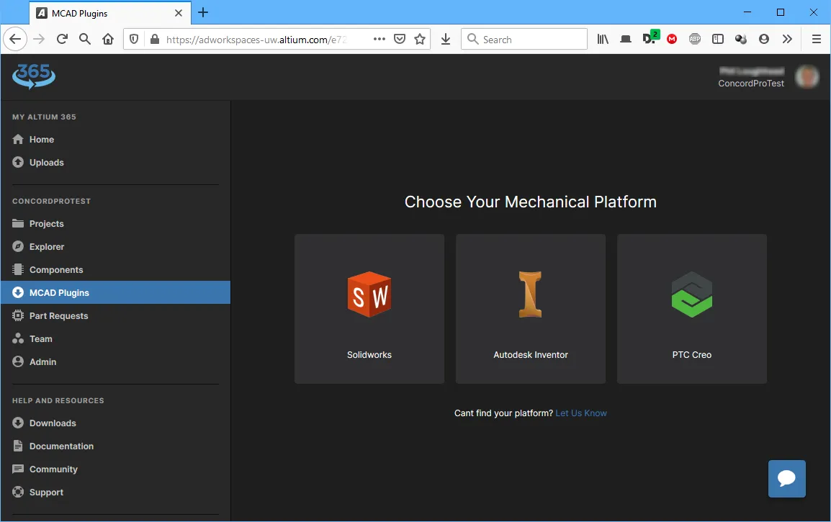
Task: Open Home in the sidebar
Action: (42, 140)
